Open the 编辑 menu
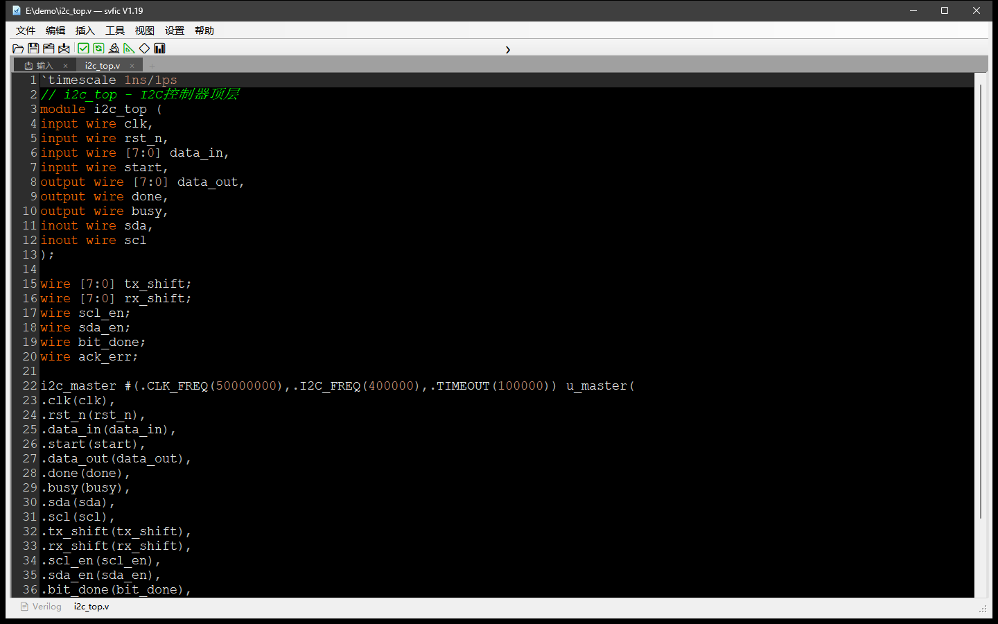The width and height of the screenshot is (998, 624). point(55,31)
